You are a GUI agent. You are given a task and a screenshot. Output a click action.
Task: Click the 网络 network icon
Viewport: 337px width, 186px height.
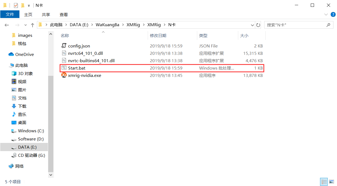click(x=11, y=166)
